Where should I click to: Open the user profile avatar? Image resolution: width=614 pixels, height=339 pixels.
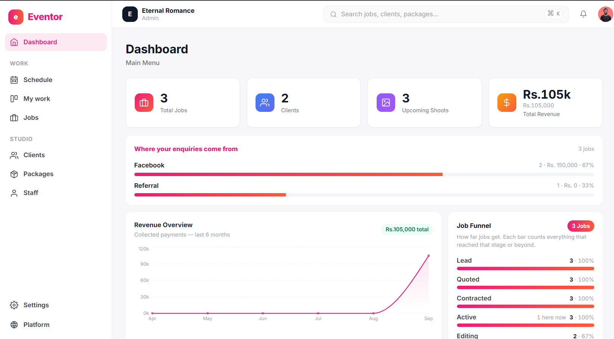(x=606, y=14)
